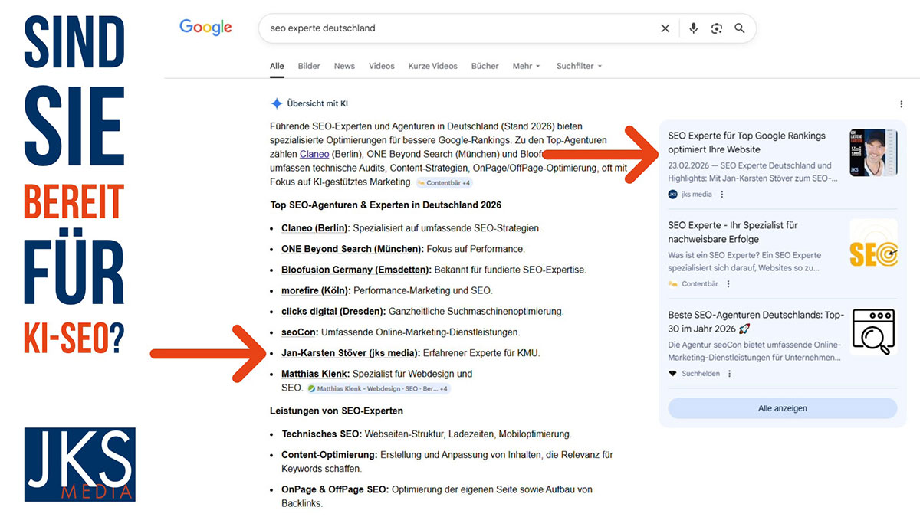Click the KI sparkle icon next to Übersicht
The width and height of the screenshot is (920, 517).
point(275,103)
